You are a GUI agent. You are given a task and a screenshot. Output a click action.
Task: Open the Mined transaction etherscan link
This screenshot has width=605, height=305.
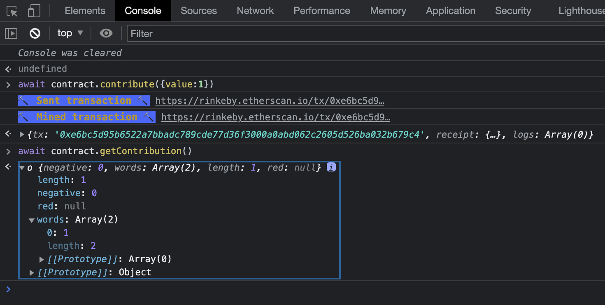[x=276, y=117]
